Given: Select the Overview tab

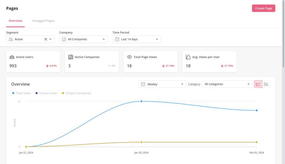Looking at the screenshot, I should point(15,21).
